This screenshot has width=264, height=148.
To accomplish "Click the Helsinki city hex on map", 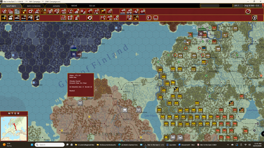I will tap(74, 48).
